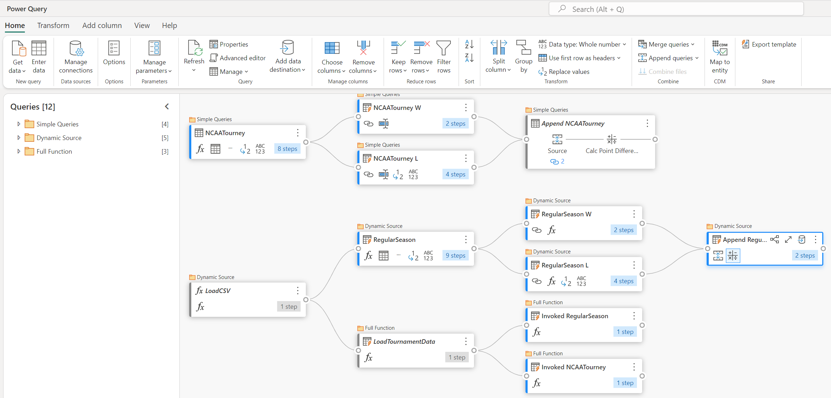Screen dimensions: 831x398
Task: Sort ascending A to Z
Action: click(x=469, y=44)
